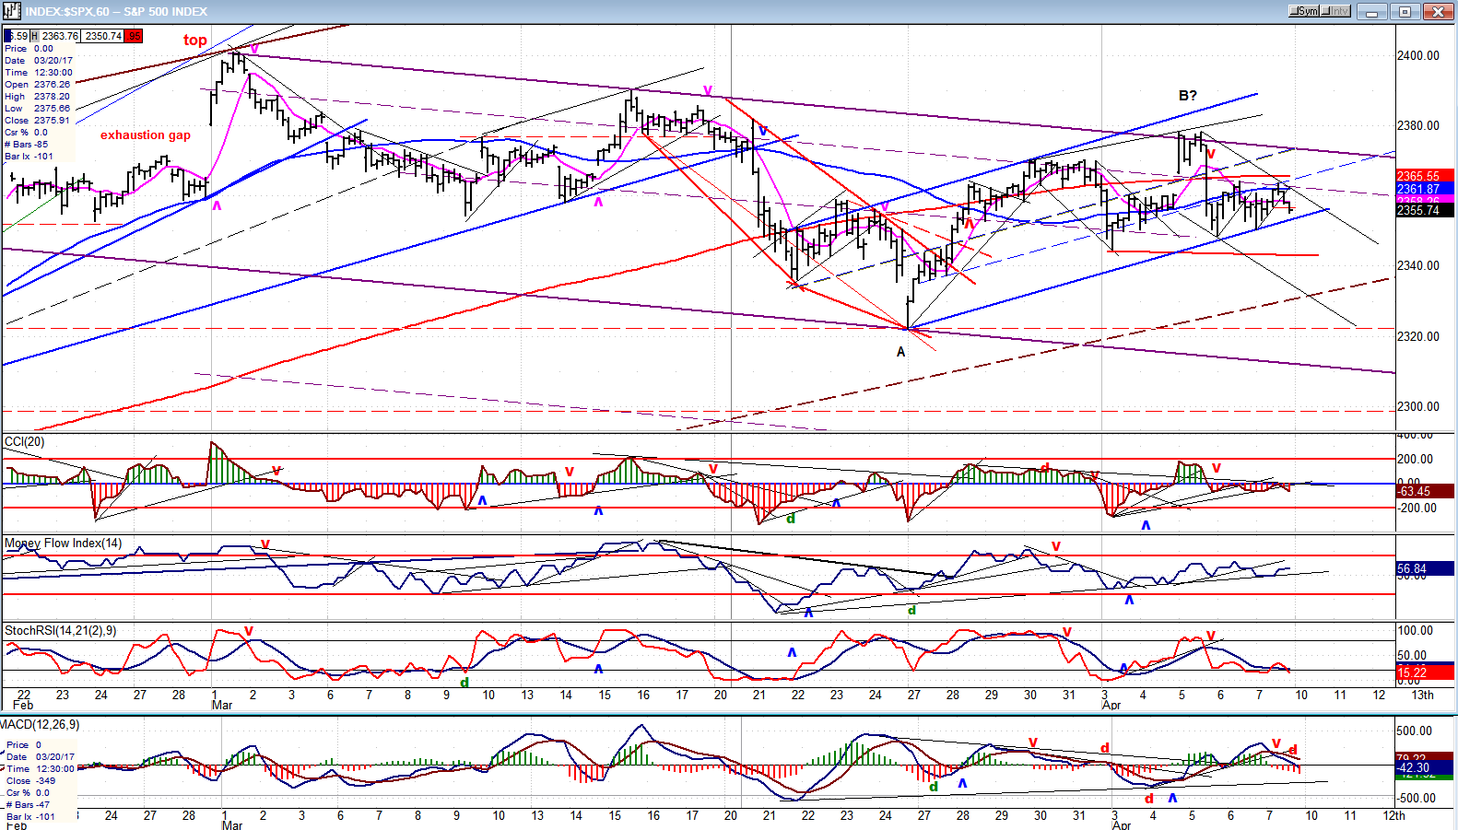This screenshot has height=830, width=1458.
Task: Click the 'B?' wave label
Action: click(1187, 96)
